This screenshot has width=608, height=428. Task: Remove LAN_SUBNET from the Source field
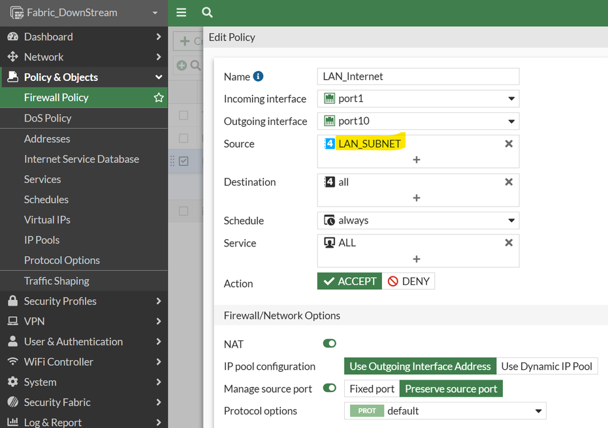(509, 144)
